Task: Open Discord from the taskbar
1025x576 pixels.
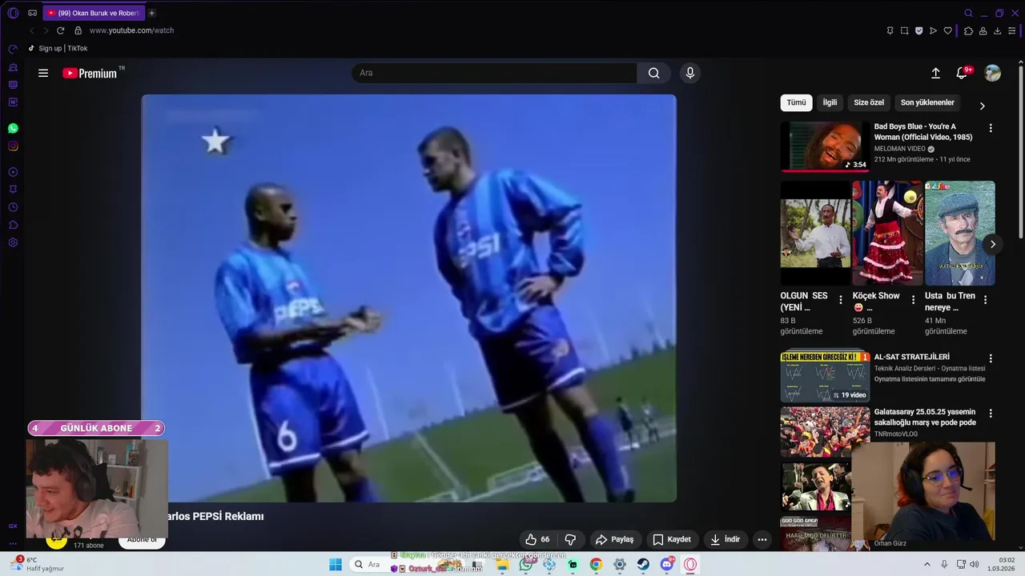Action: pyautogui.click(x=667, y=564)
